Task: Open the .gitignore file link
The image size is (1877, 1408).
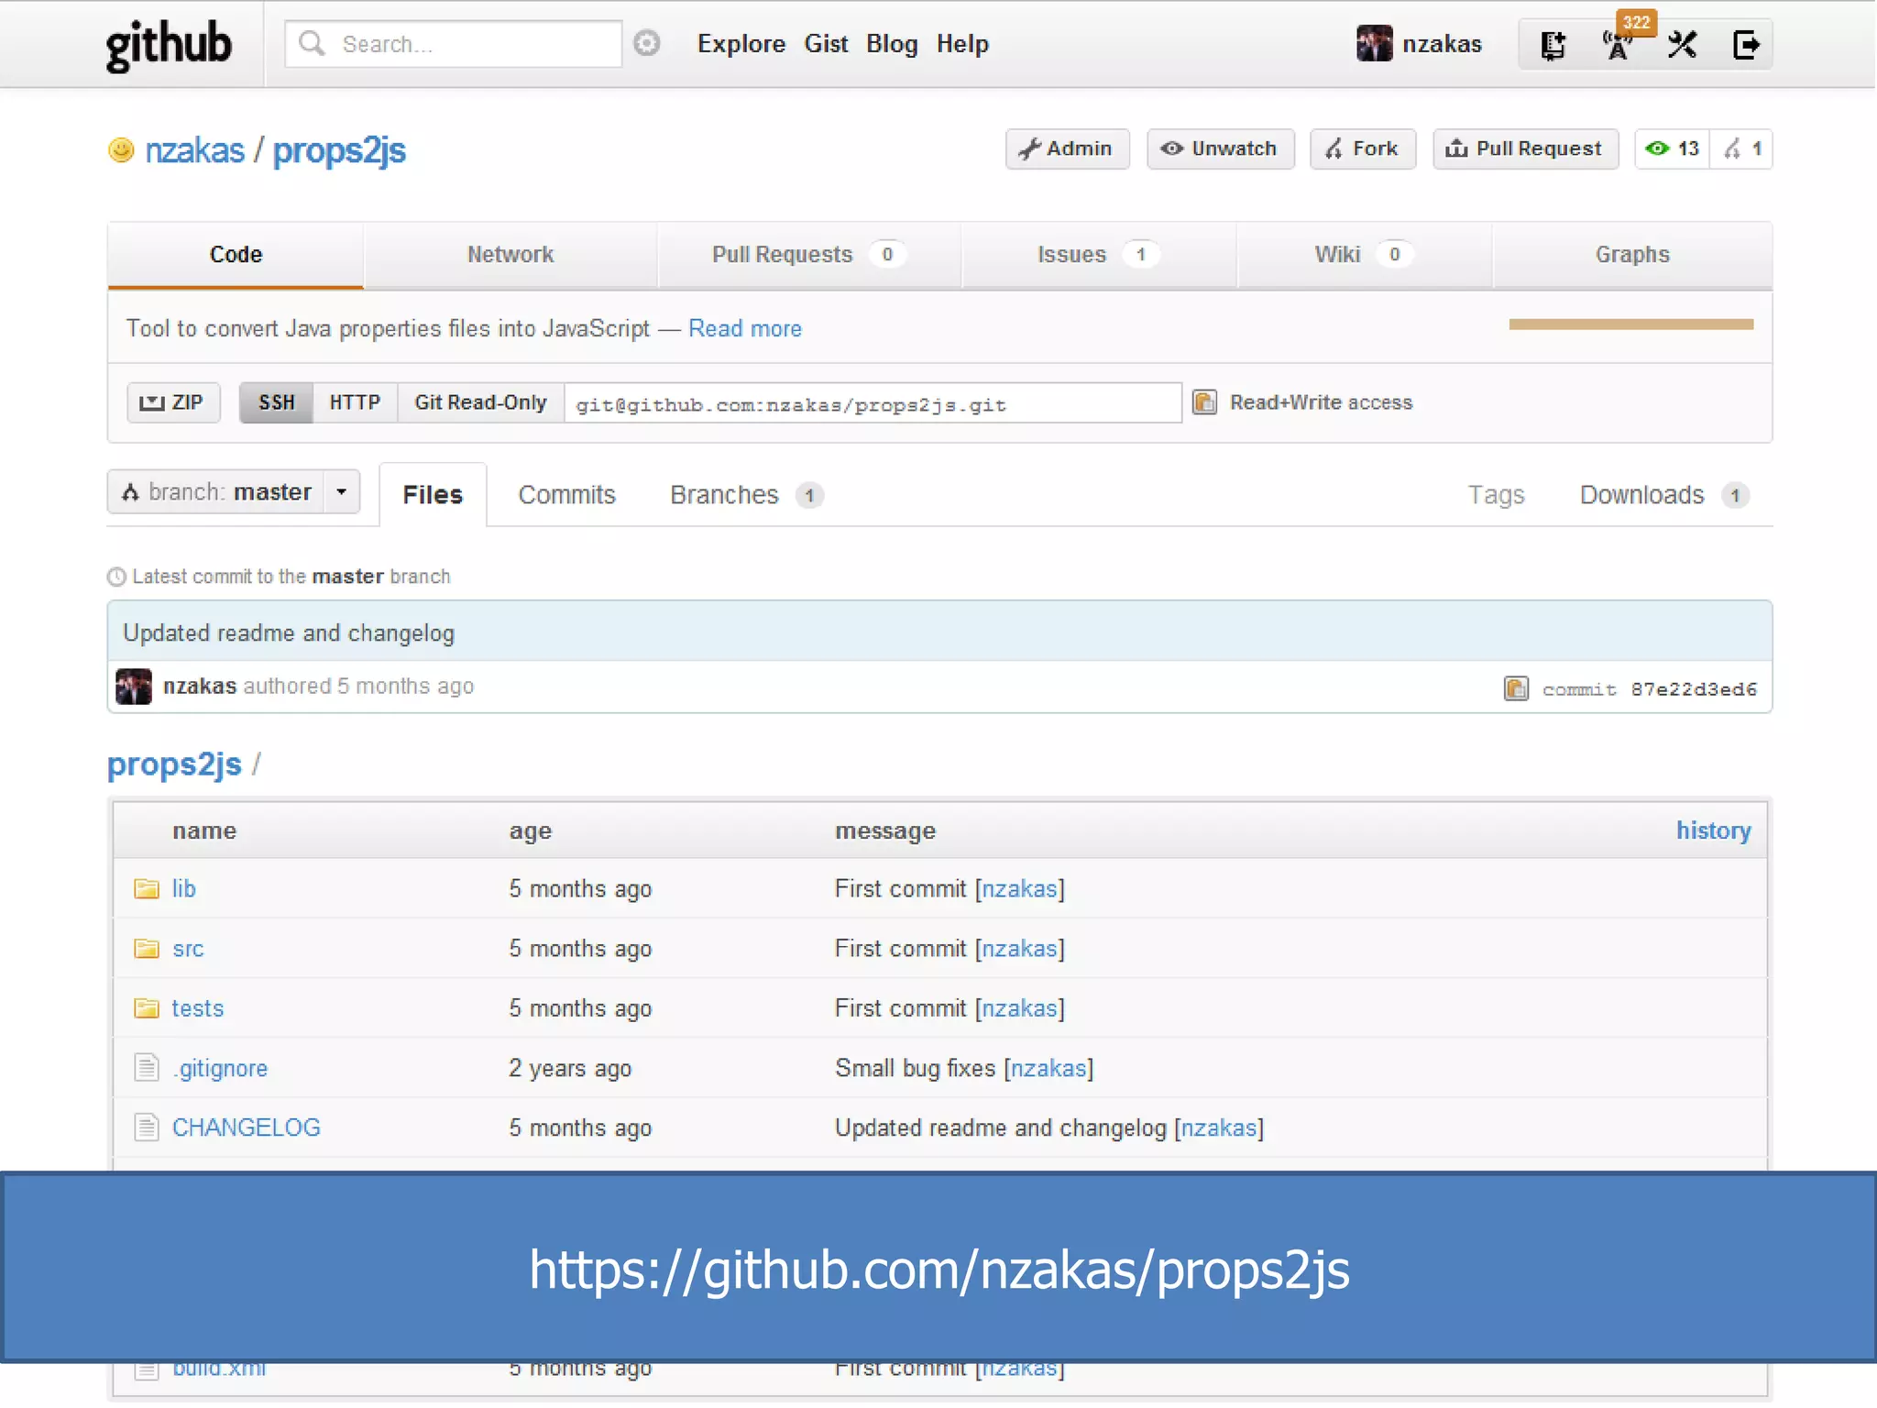Action: (219, 1068)
